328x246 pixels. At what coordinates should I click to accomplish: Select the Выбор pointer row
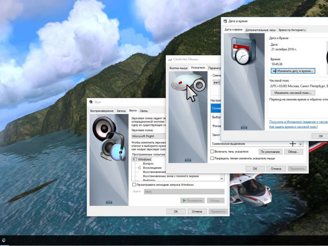tap(216, 117)
